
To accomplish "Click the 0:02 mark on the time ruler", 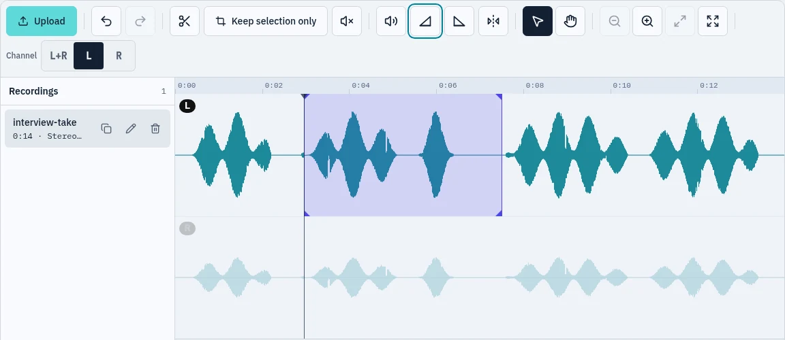I will pyautogui.click(x=273, y=86).
